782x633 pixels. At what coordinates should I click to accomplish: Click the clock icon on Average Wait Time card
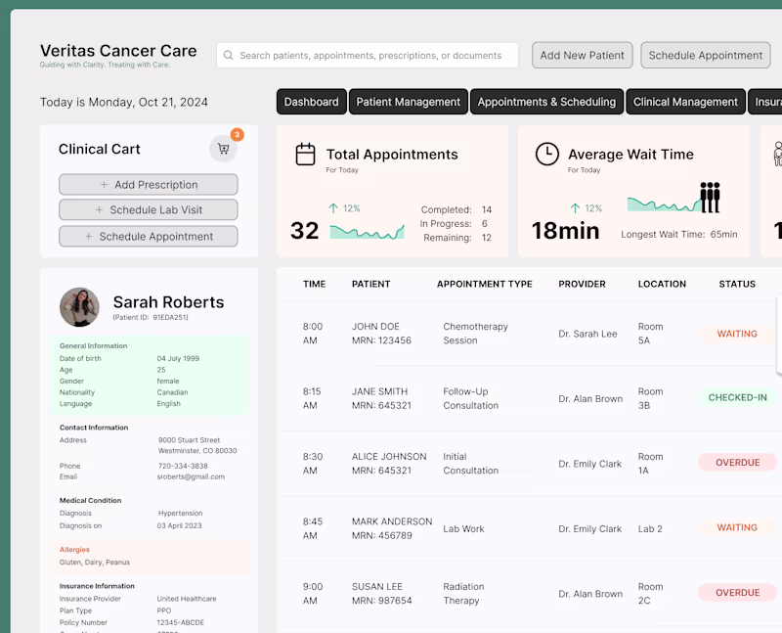tap(547, 155)
